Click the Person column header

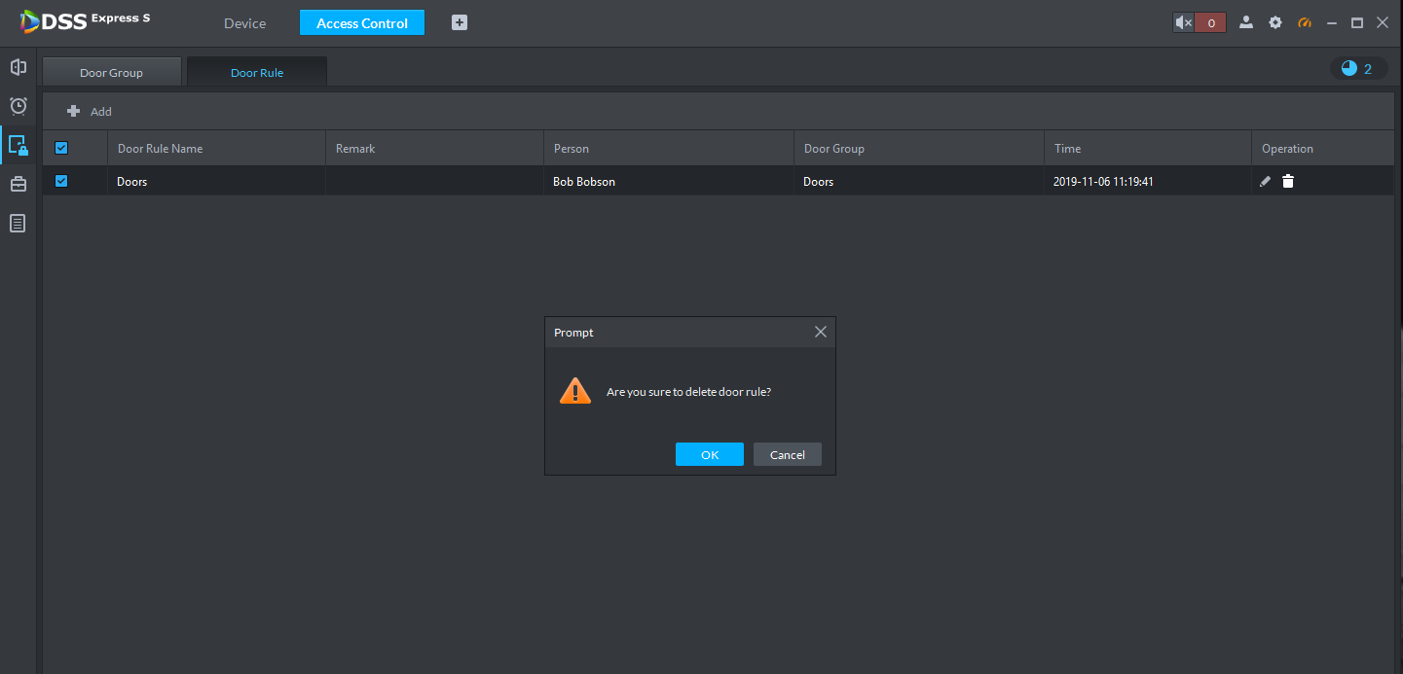(669, 149)
